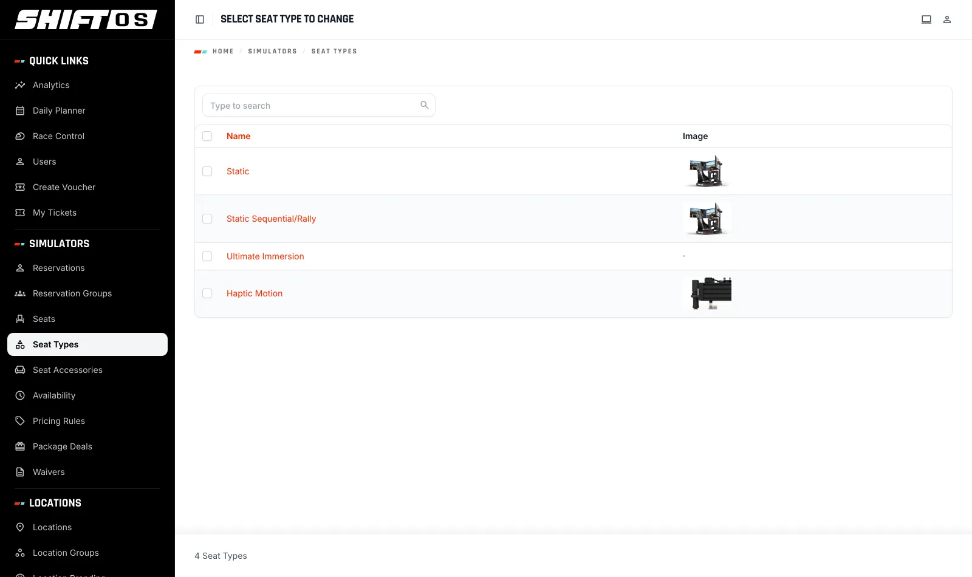The height and width of the screenshot is (577, 972).
Task: Check the Haptic Motion row checkbox
Action: point(207,293)
